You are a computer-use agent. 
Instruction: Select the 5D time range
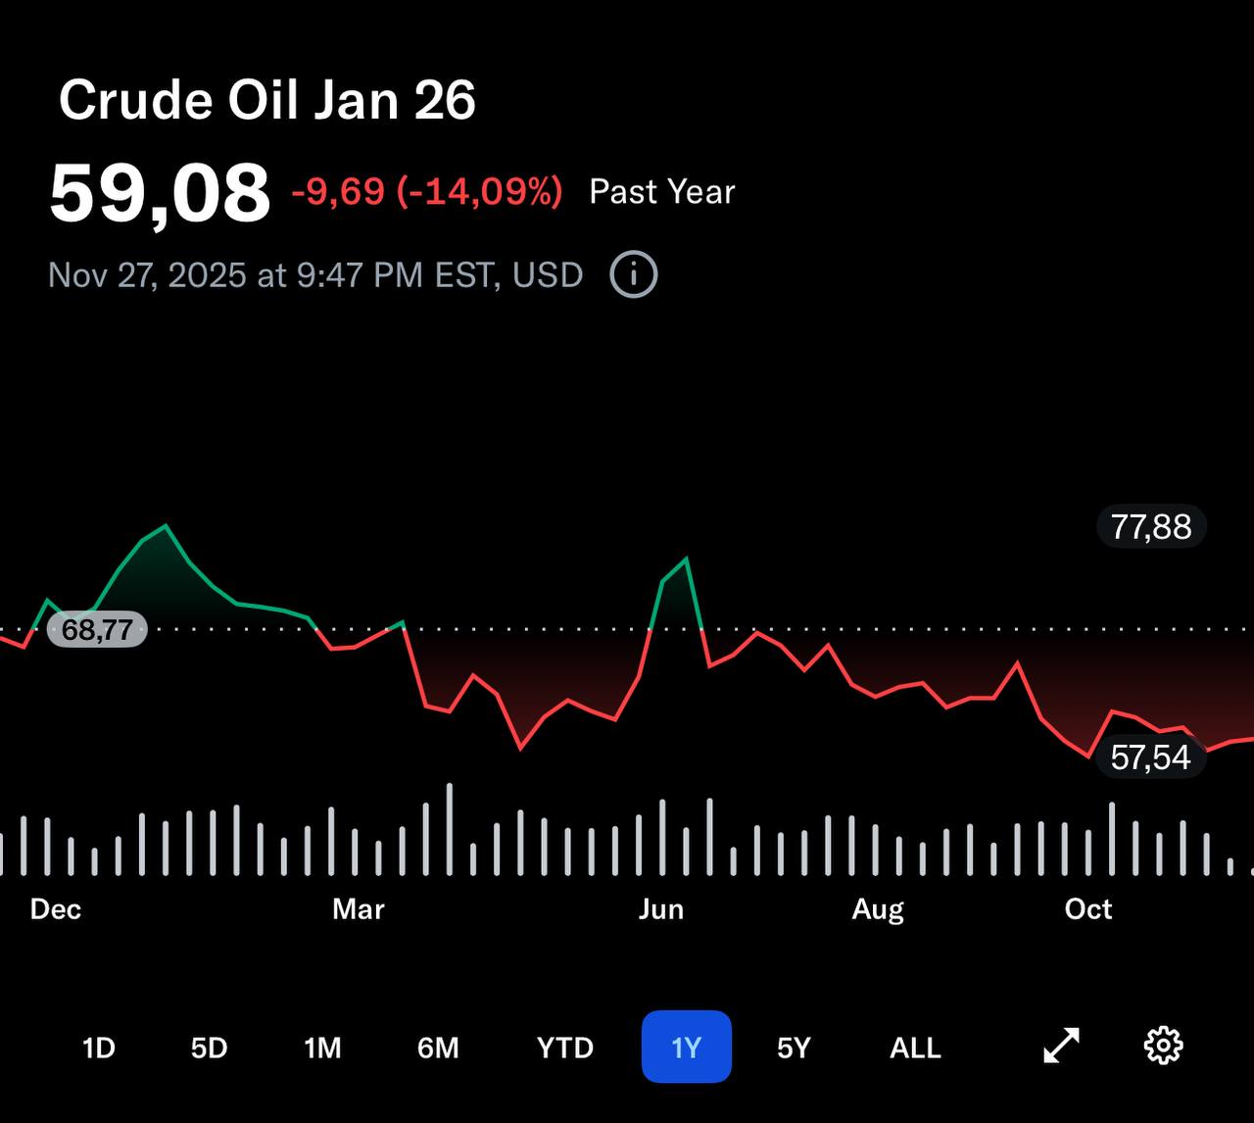208,1047
